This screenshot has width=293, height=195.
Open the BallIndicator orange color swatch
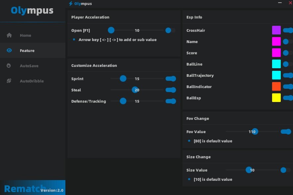tap(276, 86)
